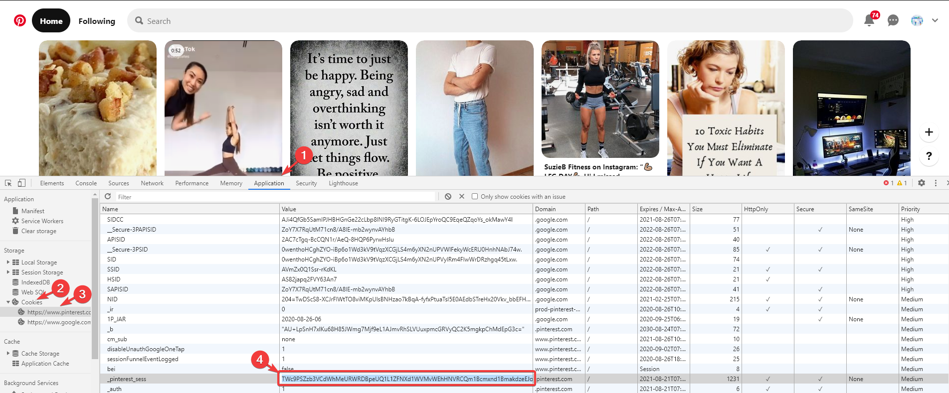Sort cookies by the Priority column header
The width and height of the screenshot is (949, 393).
pyautogui.click(x=924, y=209)
